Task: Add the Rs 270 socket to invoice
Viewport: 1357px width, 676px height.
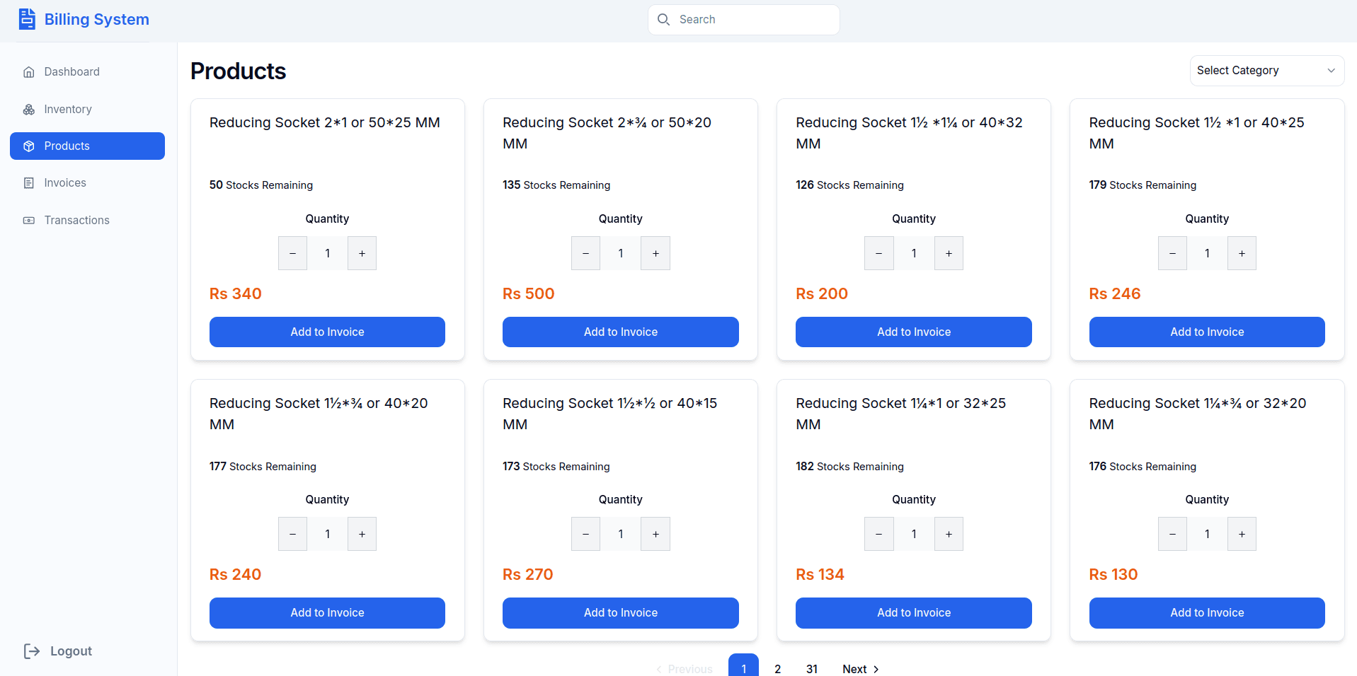Action: pos(620,613)
